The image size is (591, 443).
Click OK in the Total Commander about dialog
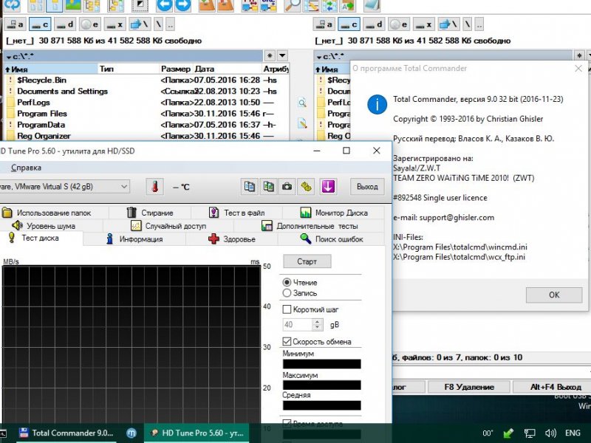point(554,295)
